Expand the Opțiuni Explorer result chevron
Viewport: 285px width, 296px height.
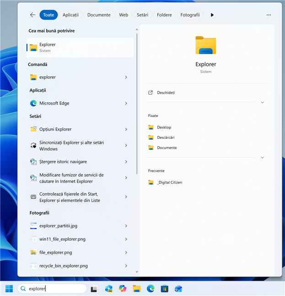126,129
